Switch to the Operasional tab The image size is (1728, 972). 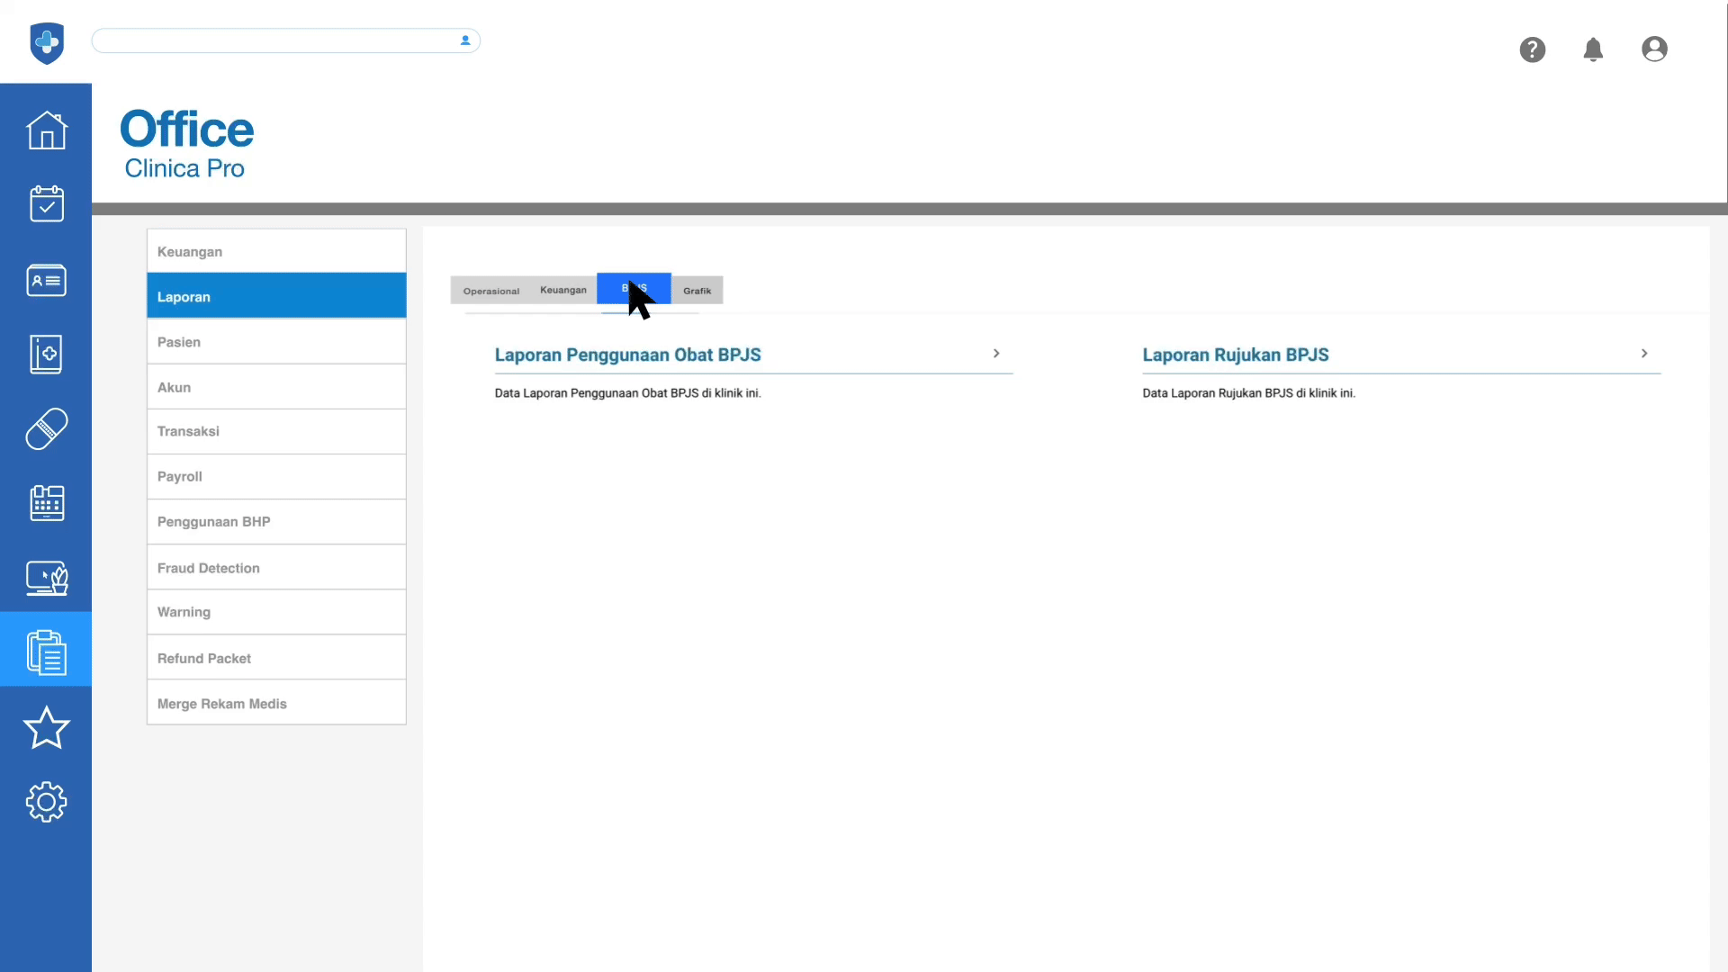coord(491,291)
